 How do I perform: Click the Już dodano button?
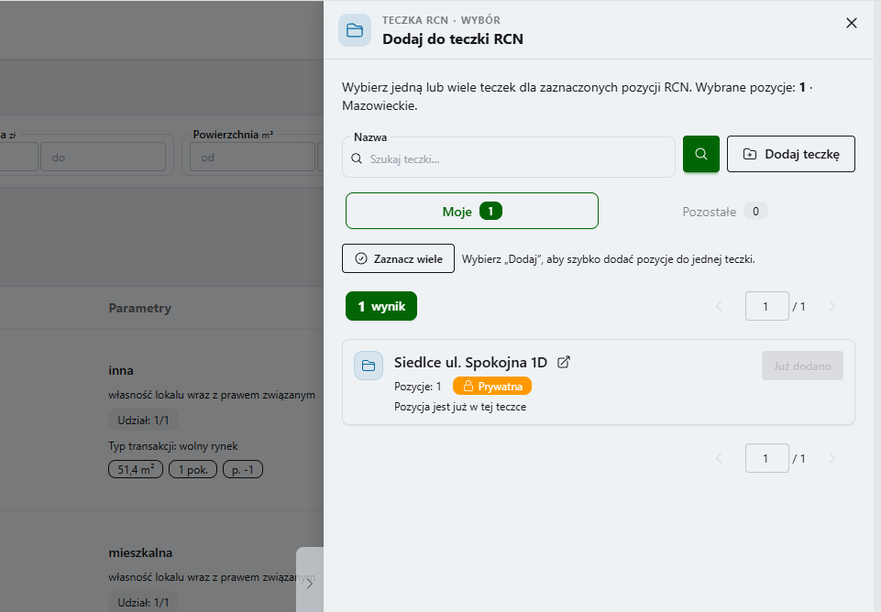point(802,366)
